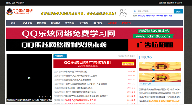Click the 联系购买 button on ad banner
This screenshot has width=192, height=105.
coord(128,64)
